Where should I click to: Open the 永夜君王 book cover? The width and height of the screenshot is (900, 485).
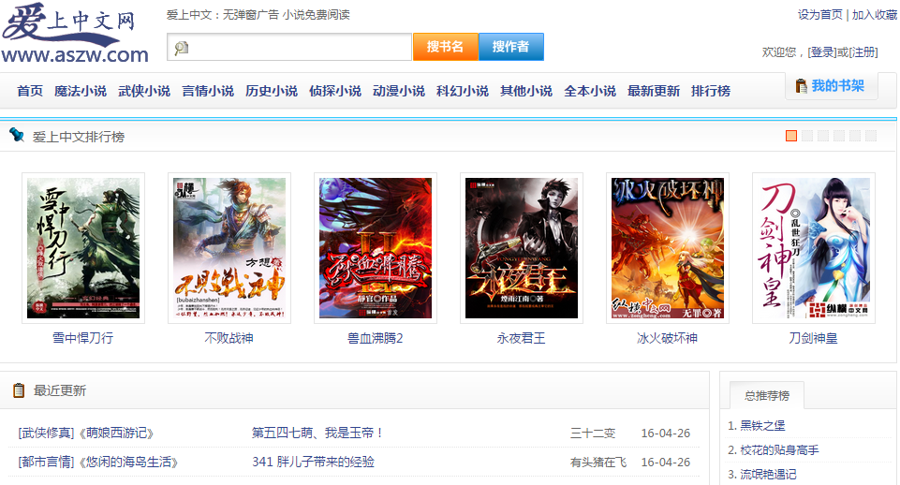coord(521,248)
